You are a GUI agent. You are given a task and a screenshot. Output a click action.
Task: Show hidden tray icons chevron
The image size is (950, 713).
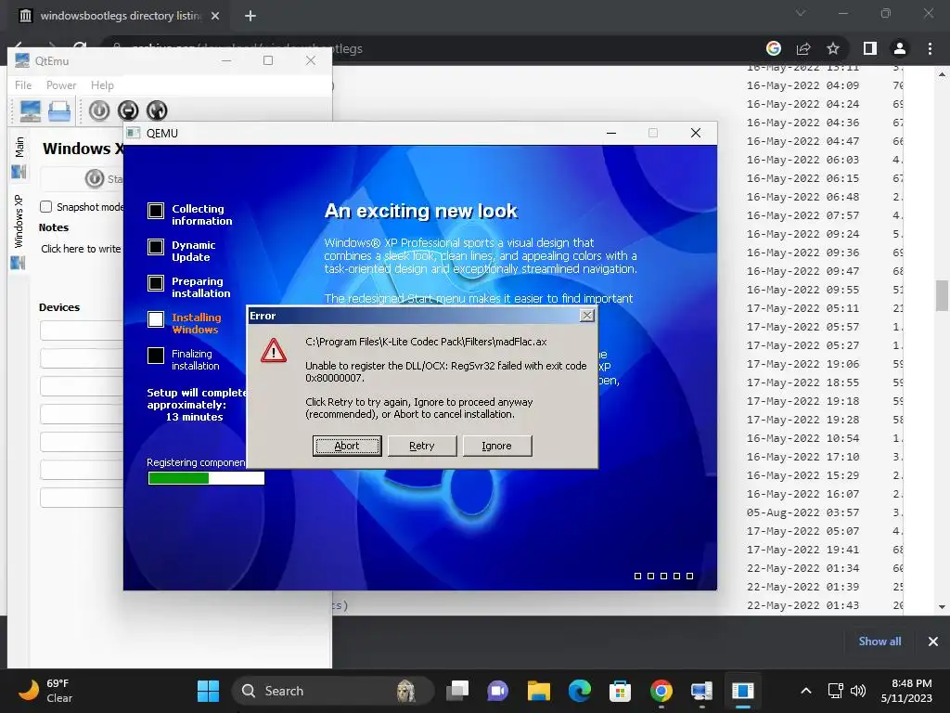pos(806,691)
